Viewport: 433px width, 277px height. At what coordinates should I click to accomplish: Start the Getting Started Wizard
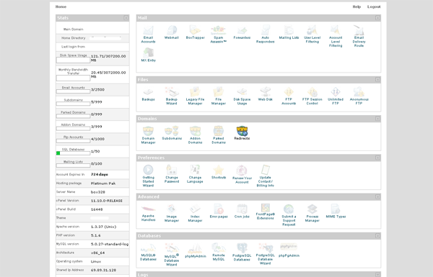coord(148,176)
